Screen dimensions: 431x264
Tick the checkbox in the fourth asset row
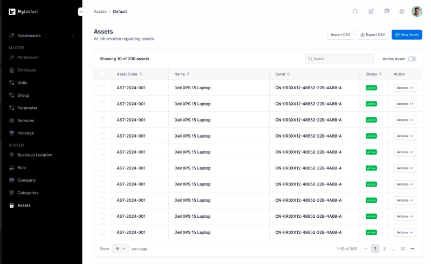[102, 136]
